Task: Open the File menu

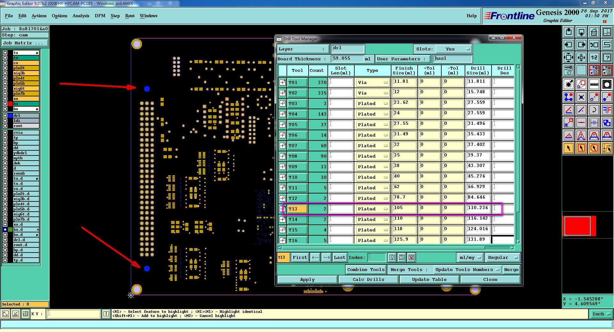Action: tap(9, 16)
